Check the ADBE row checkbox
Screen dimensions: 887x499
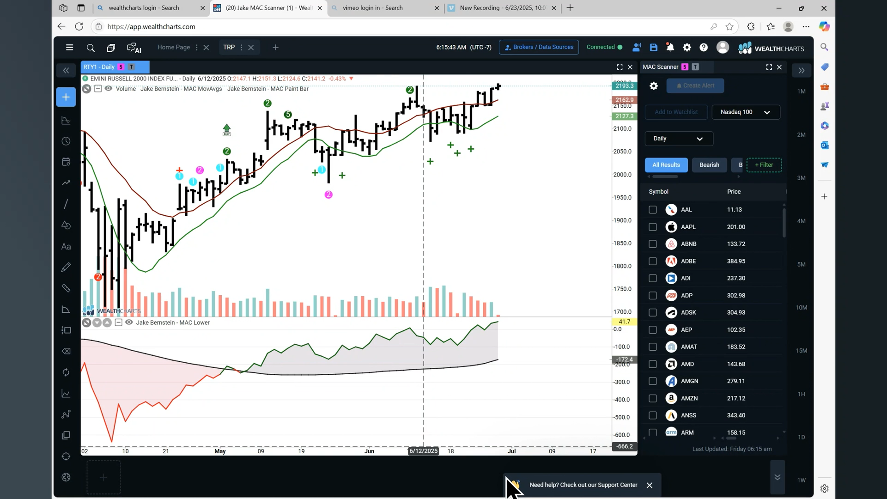[652, 261]
